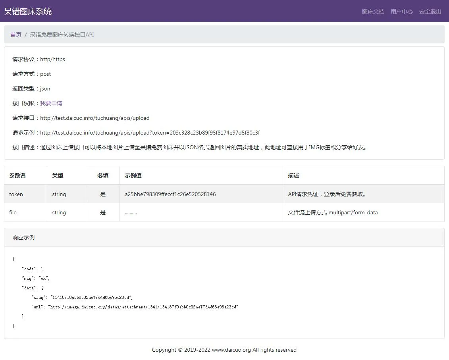Go to 用户中心 in the navbar
The height and width of the screenshot is (360, 449).
pos(401,12)
